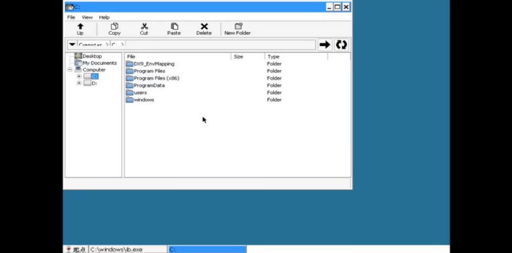Expand the D: drive tree node
Viewport: 512px width, 253px height.
[79, 83]
